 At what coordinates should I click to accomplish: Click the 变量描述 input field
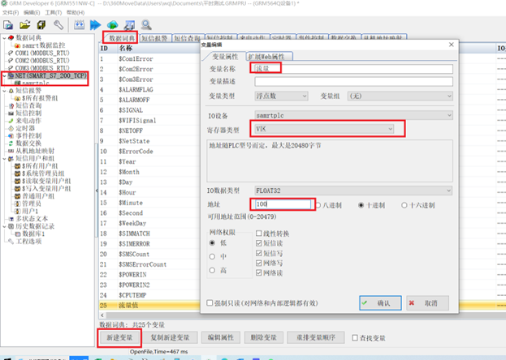coord(353,81)
